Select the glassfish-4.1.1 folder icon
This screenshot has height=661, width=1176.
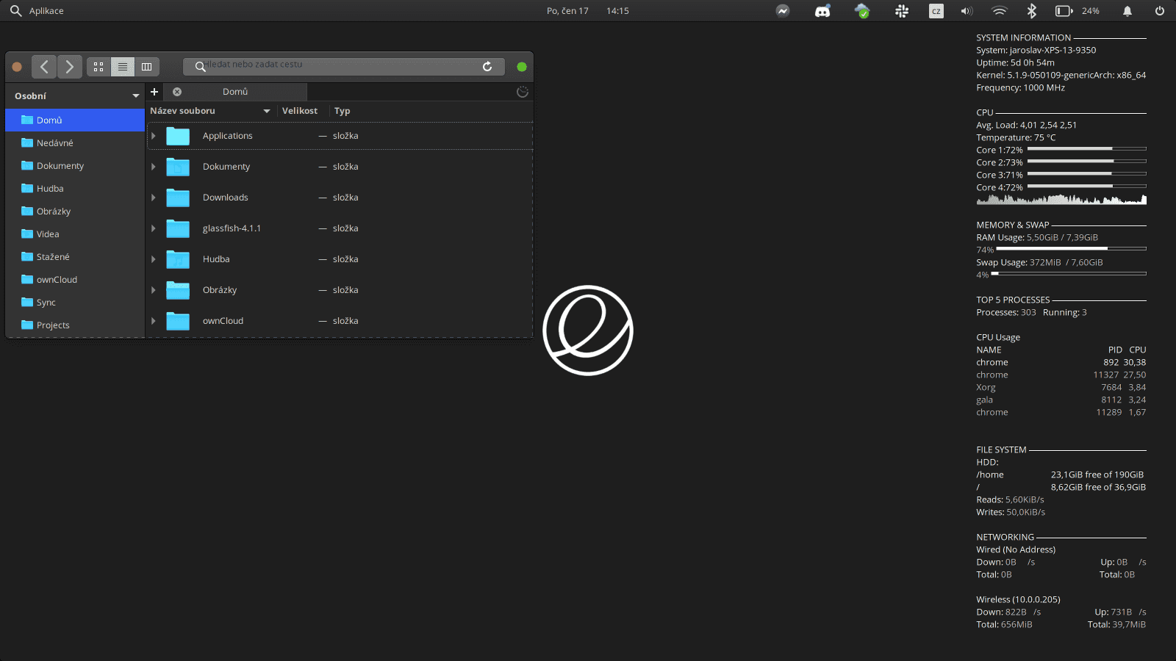click(178, 228)
